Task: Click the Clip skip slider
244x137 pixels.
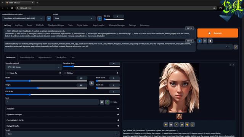Action: tap(114, 19)
